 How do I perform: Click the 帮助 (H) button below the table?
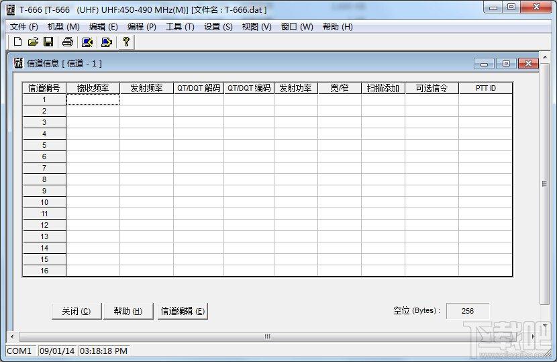[128, 311]
